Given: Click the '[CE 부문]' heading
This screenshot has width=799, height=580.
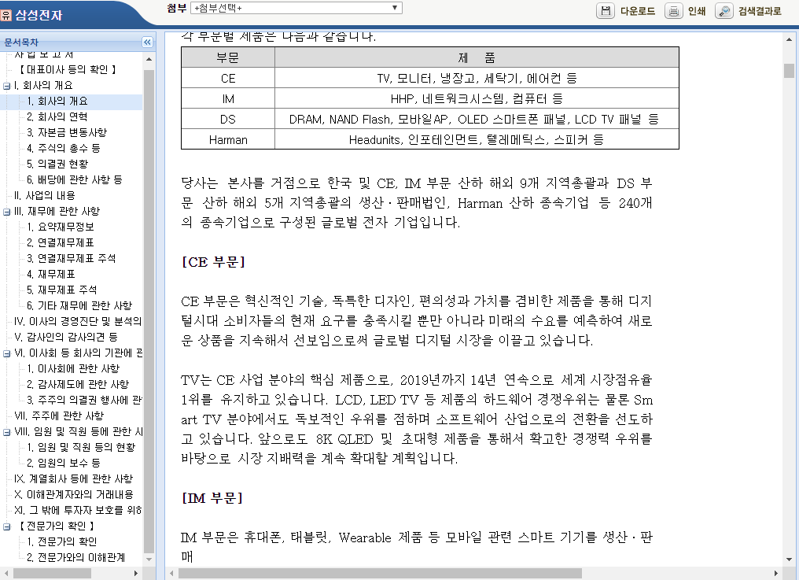Looking at the screenshot, I should pos(213,262).
